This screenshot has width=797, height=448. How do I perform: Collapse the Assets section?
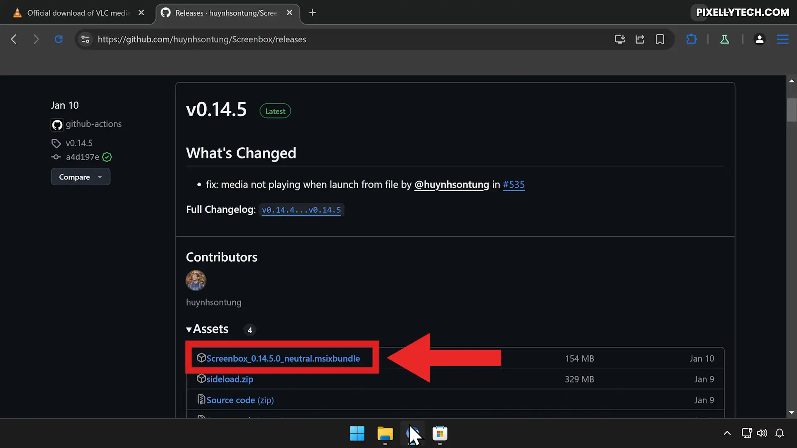coord(207,329)
